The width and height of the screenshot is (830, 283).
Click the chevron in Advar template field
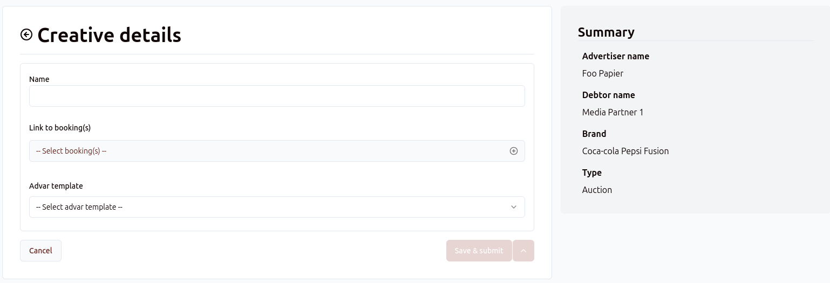pyautogui.click(x=514, y=207)
